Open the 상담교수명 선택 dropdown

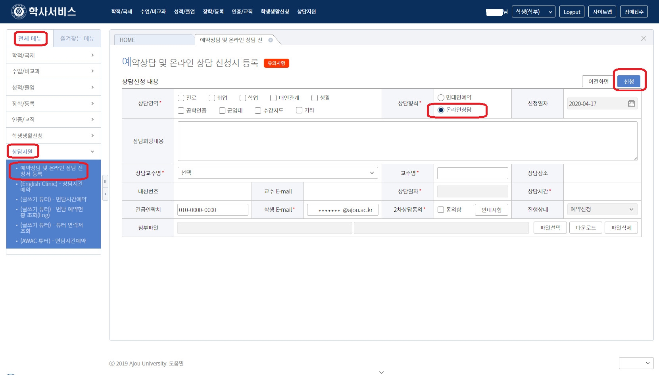277,173
